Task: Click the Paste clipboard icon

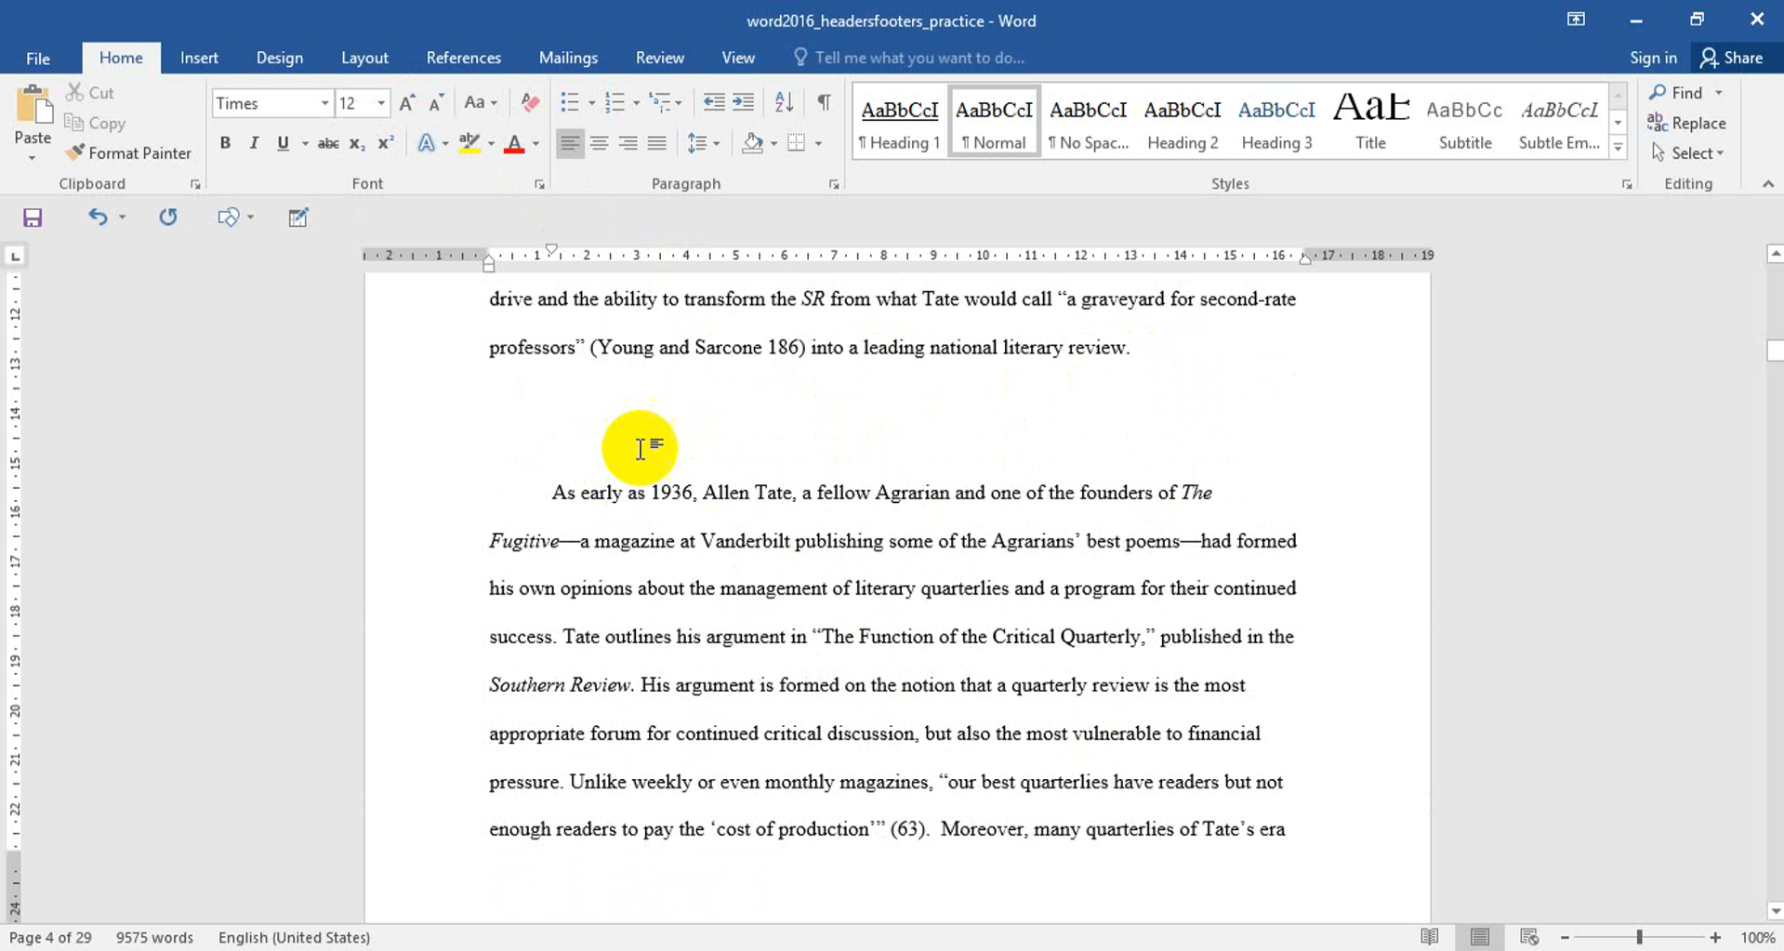Action: pyautogui.click(x=33, y=105)
